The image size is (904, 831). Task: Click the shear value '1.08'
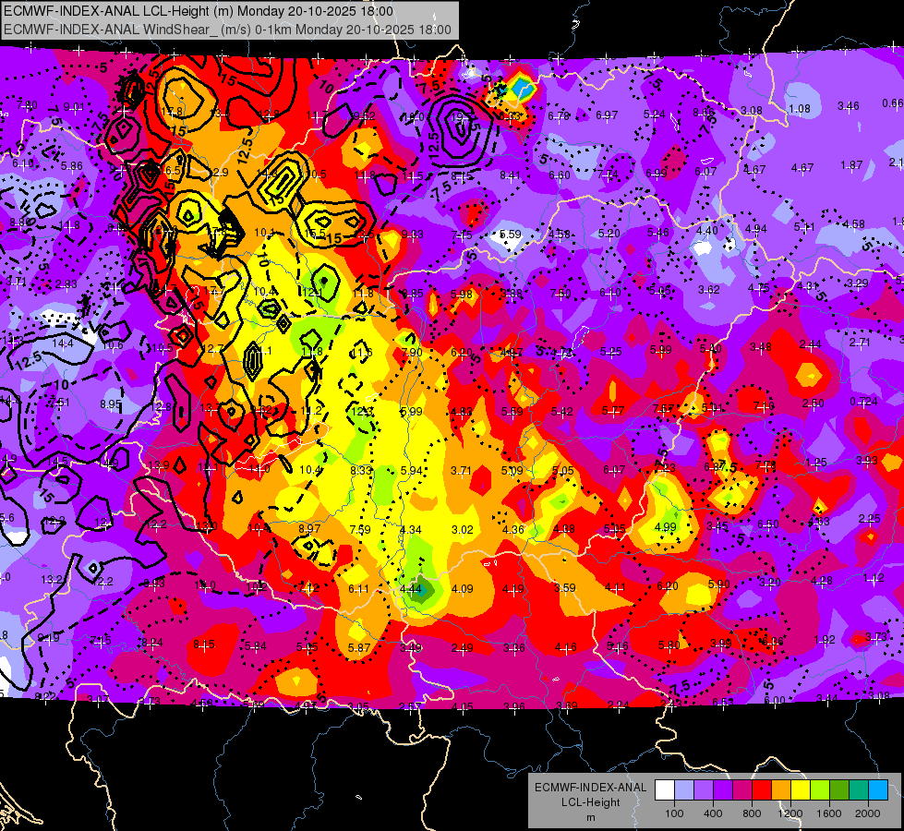(x=800, y=108)
